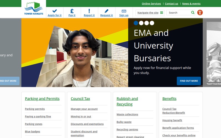Image resolution: width=221 pixels, height=138 pixels.
Task: Open the Online Services link
Action: tap(151, 4)
